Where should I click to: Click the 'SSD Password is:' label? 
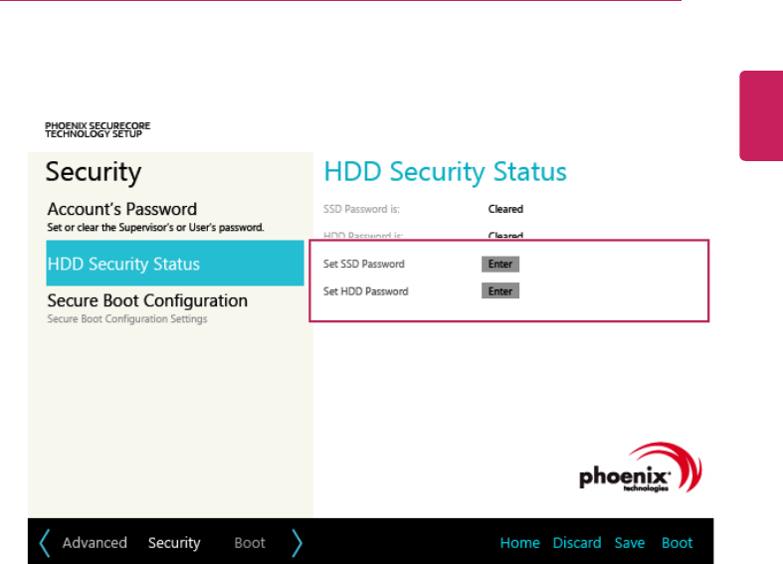361,209
